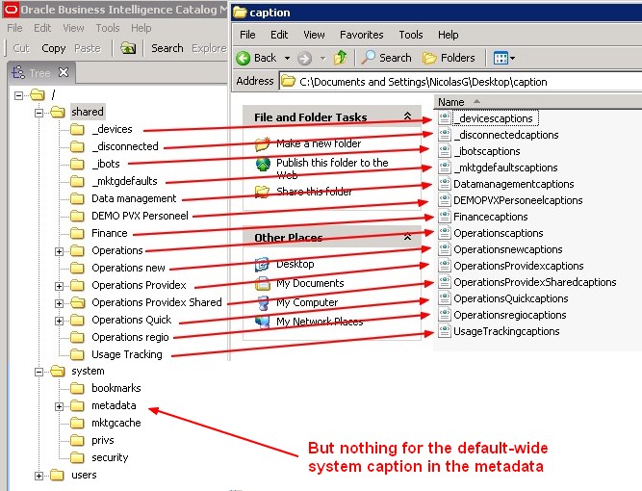Select the UsageTrackingcaptions file icon

point(445,331)
